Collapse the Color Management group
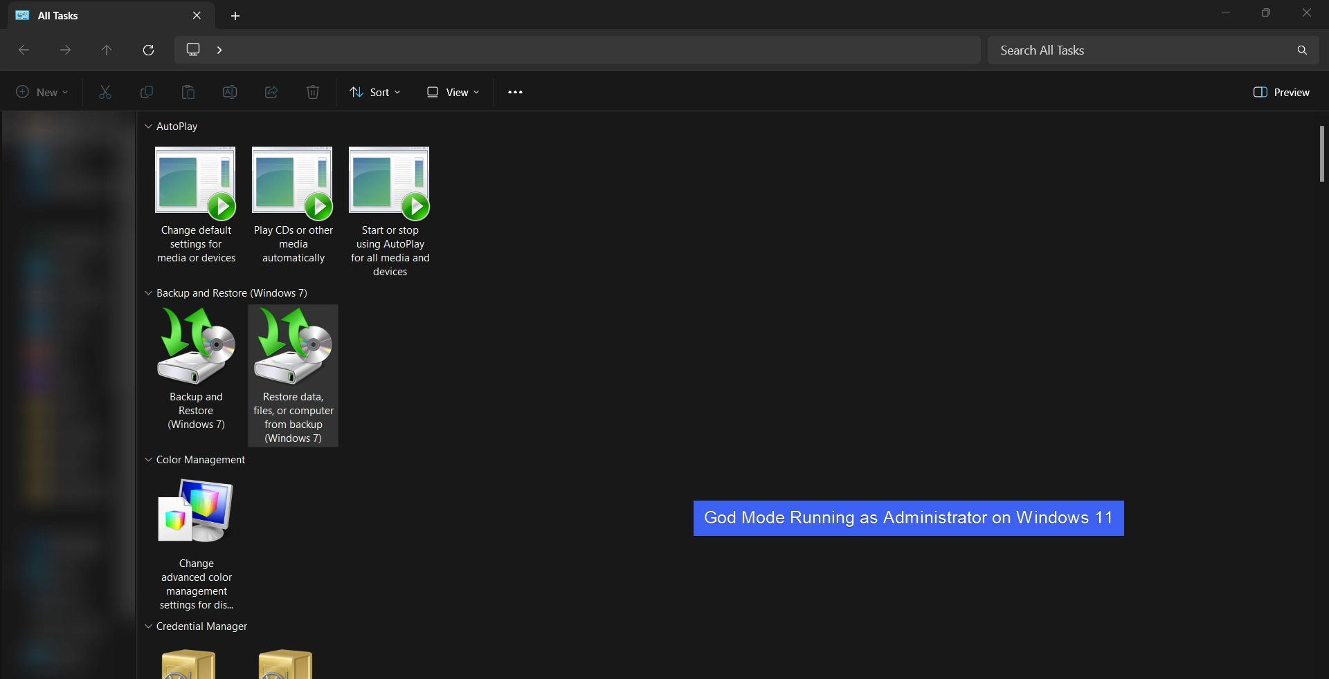This screenshot has width=1329, height=679. (x=148, y=460)
